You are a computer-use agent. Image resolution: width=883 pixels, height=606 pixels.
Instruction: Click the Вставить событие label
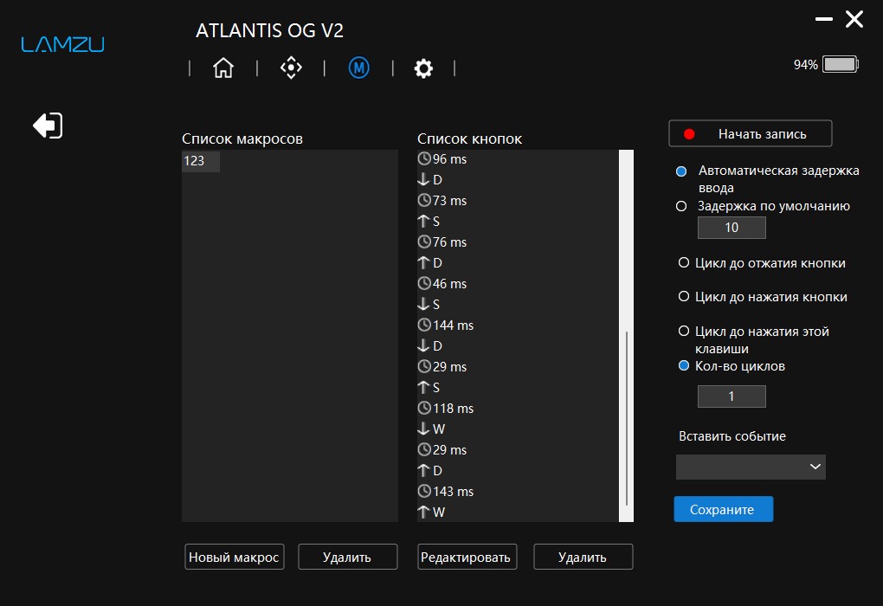click(732, 436)
